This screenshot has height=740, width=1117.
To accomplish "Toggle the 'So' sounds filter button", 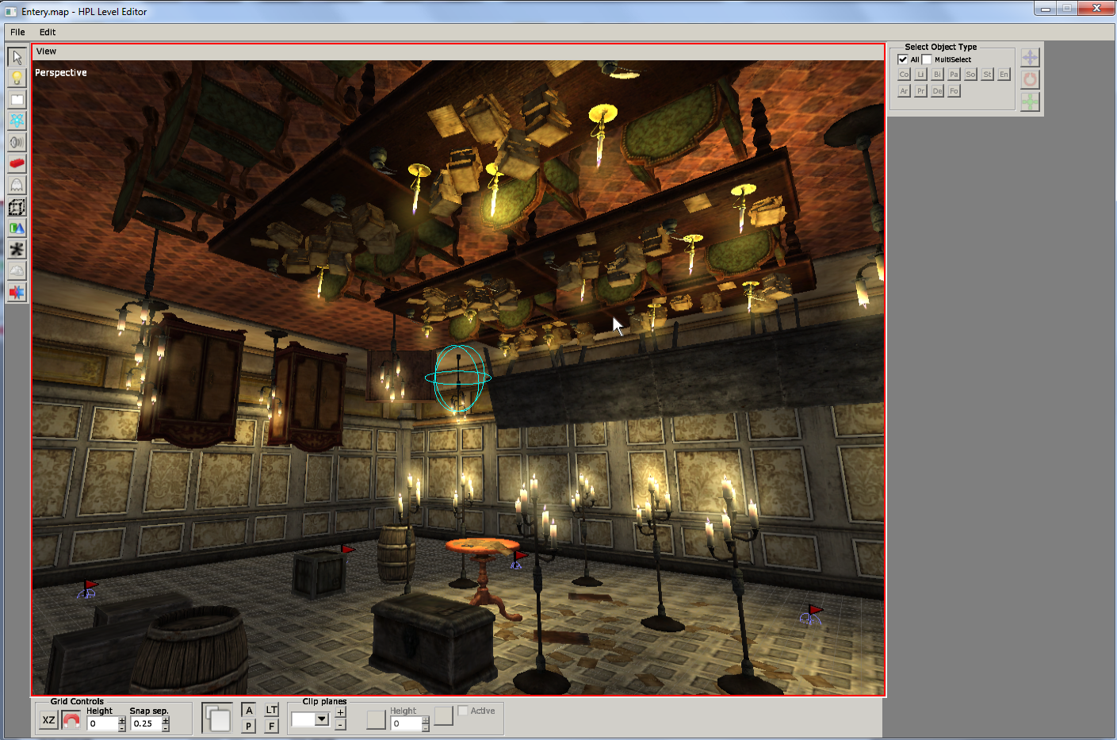I will pos(970,75).
